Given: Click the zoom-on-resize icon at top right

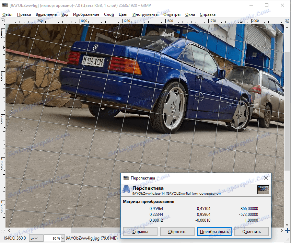Looking at the screenshot, I should tap(287, 21).
